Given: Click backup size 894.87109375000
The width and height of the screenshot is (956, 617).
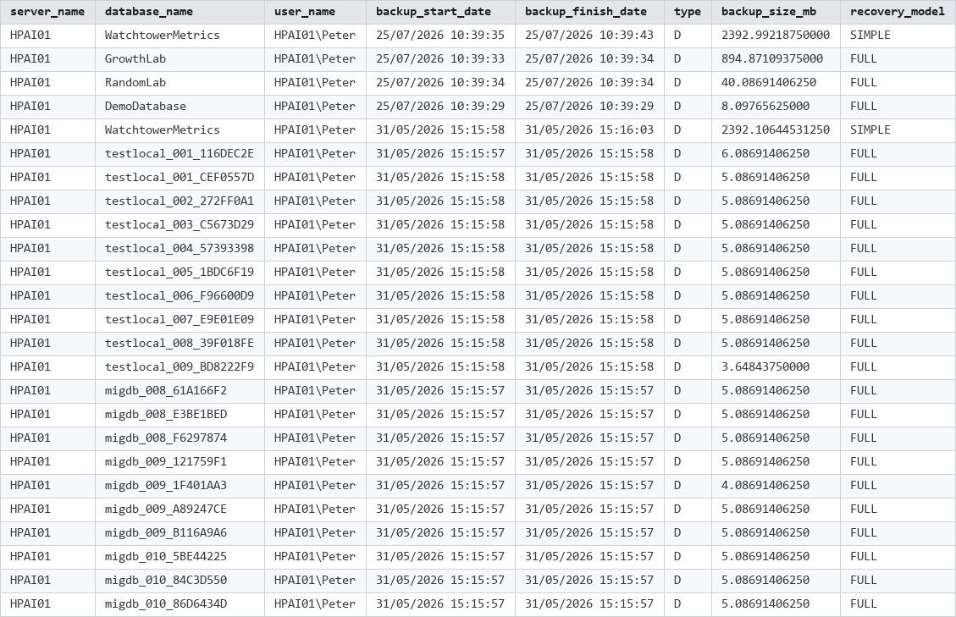Looking at the screenshot, I should [776, 59].
